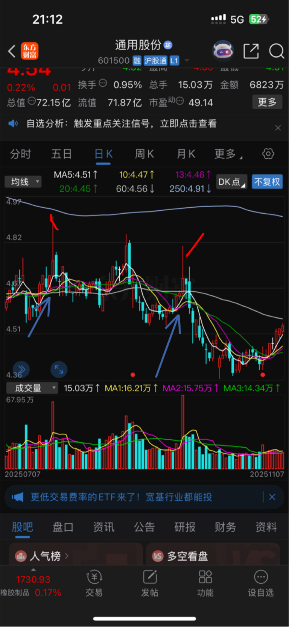The height and width of the screenshot is (627, 289).
Task: Switch to the 资料 tab
Action: point(266,527)
